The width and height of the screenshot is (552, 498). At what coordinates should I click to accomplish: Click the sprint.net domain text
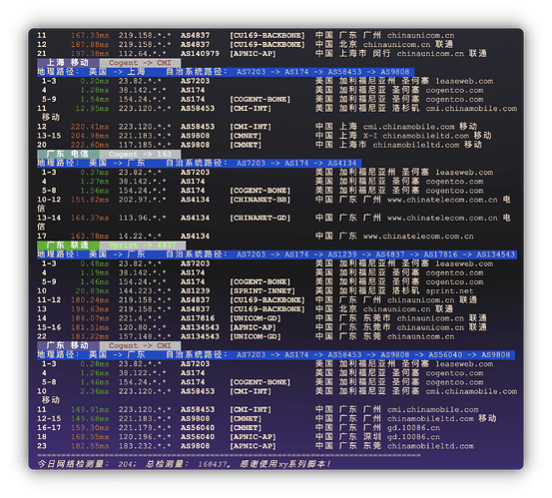[x=449, y=291]
